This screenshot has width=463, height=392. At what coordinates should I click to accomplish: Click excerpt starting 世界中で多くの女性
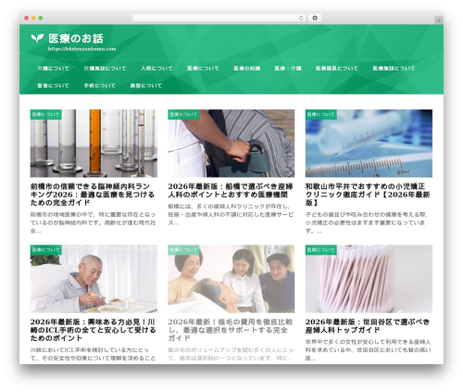tap(369, 350)
